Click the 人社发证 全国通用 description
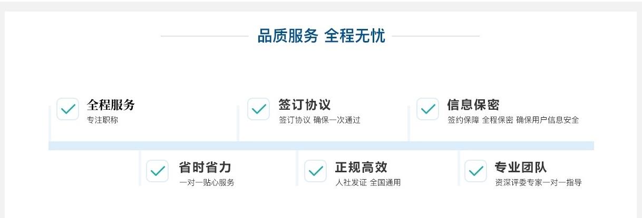The width and height of the screenshot is (642, 218). click(x=368, y=183)
